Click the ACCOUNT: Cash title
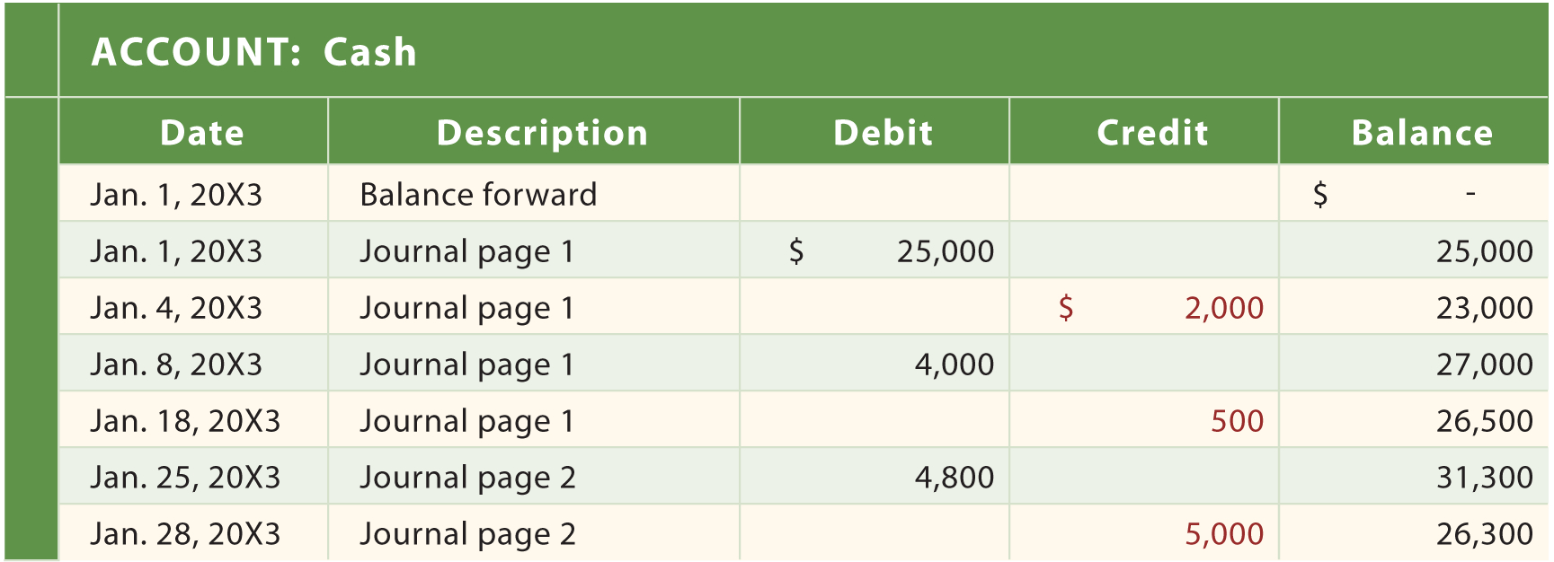 point(254,52)
